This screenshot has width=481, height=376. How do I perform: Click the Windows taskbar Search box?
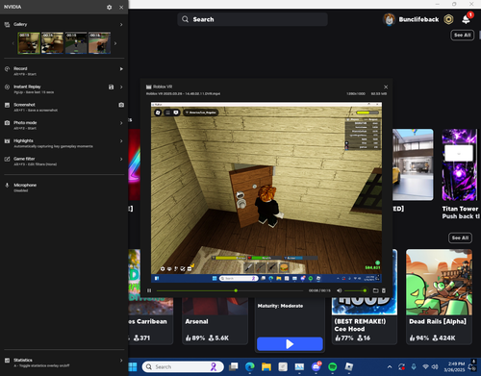tap(183, 366)
